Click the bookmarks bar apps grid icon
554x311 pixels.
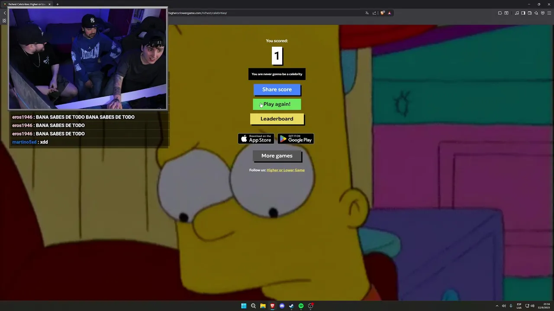4,20
